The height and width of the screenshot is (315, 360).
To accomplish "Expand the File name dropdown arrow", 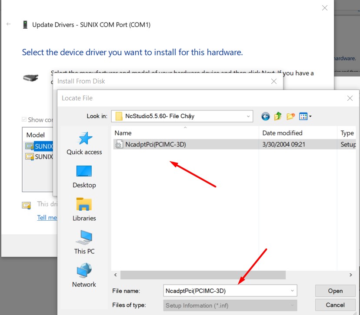I will tap(292, 291).
